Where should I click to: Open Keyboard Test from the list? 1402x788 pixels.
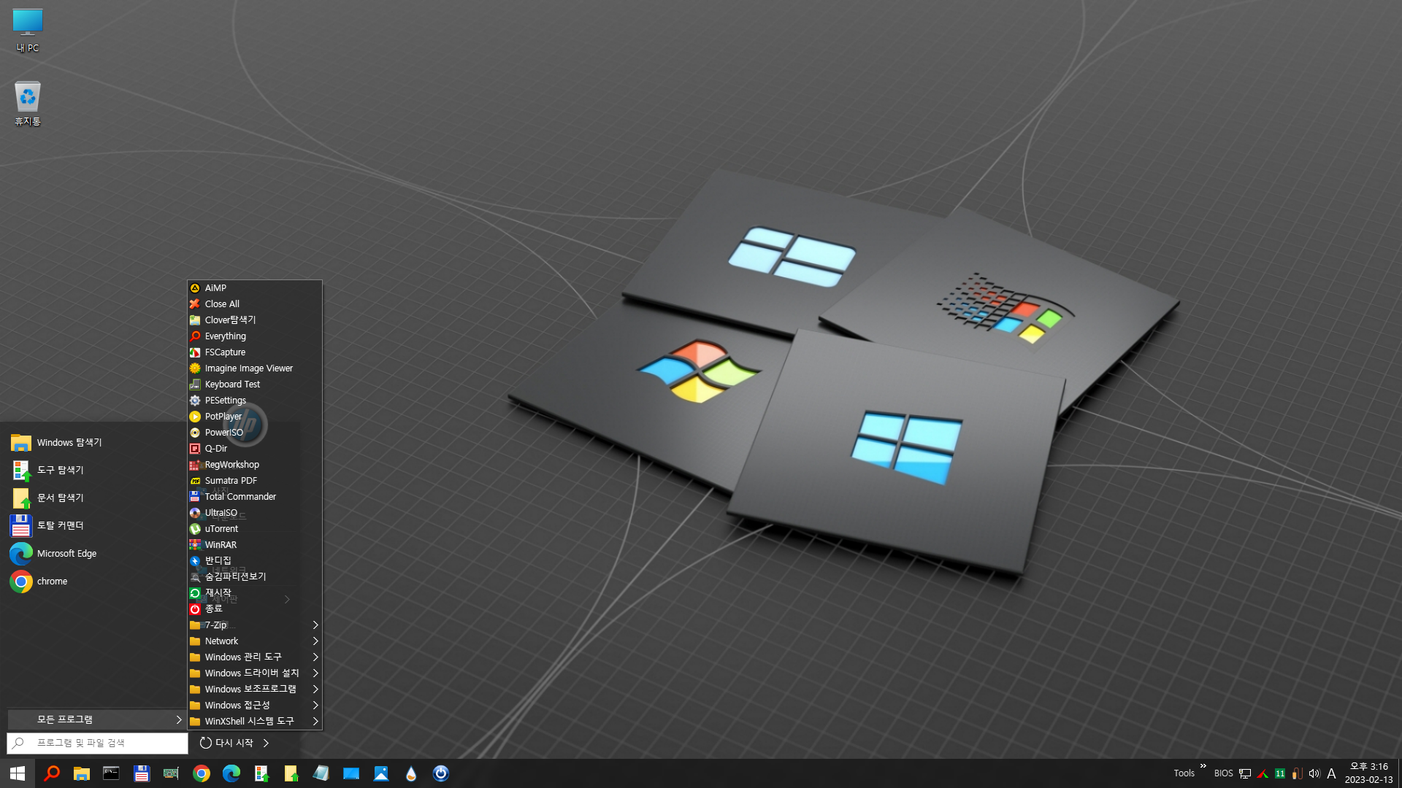[x=254, y=385]
